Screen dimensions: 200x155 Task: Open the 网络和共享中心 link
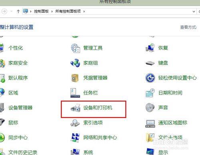coord(100,137)
